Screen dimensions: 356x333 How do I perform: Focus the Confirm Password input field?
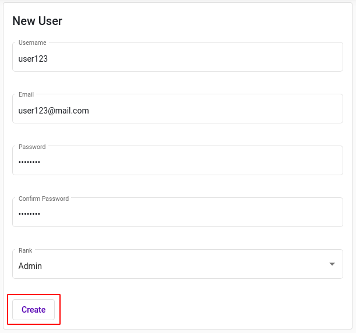tap(178, 212)
